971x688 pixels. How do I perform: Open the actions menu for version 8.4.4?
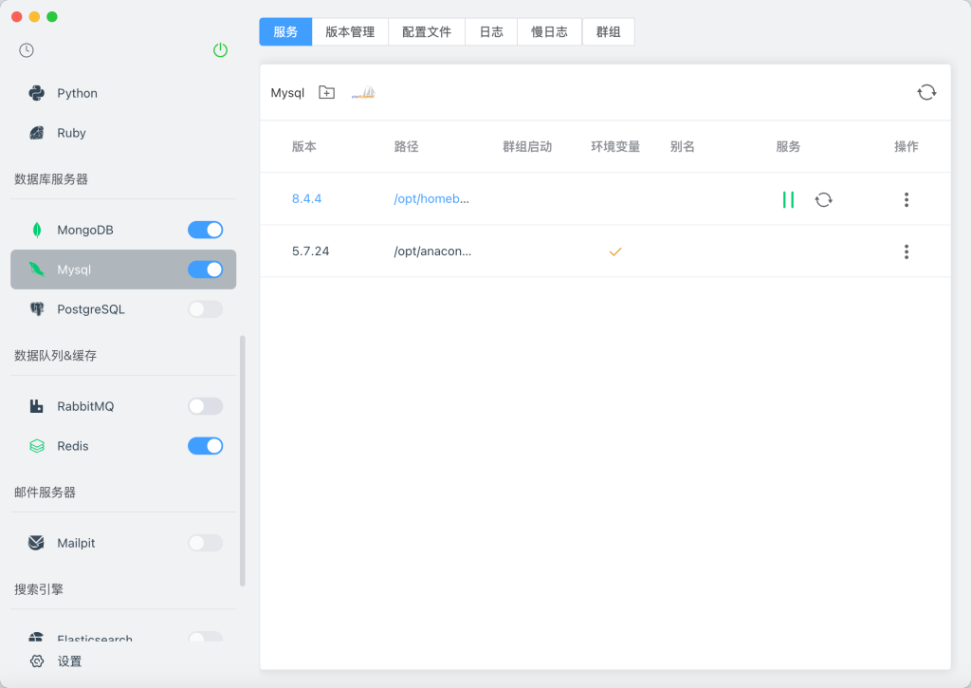point(906,199)
